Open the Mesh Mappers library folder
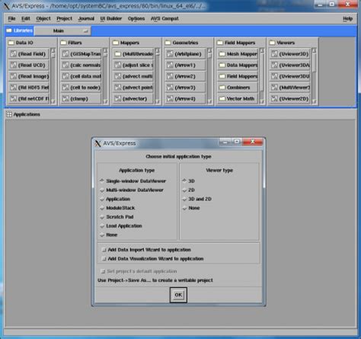This screenshot has height=339, width=361. [238, 54]
